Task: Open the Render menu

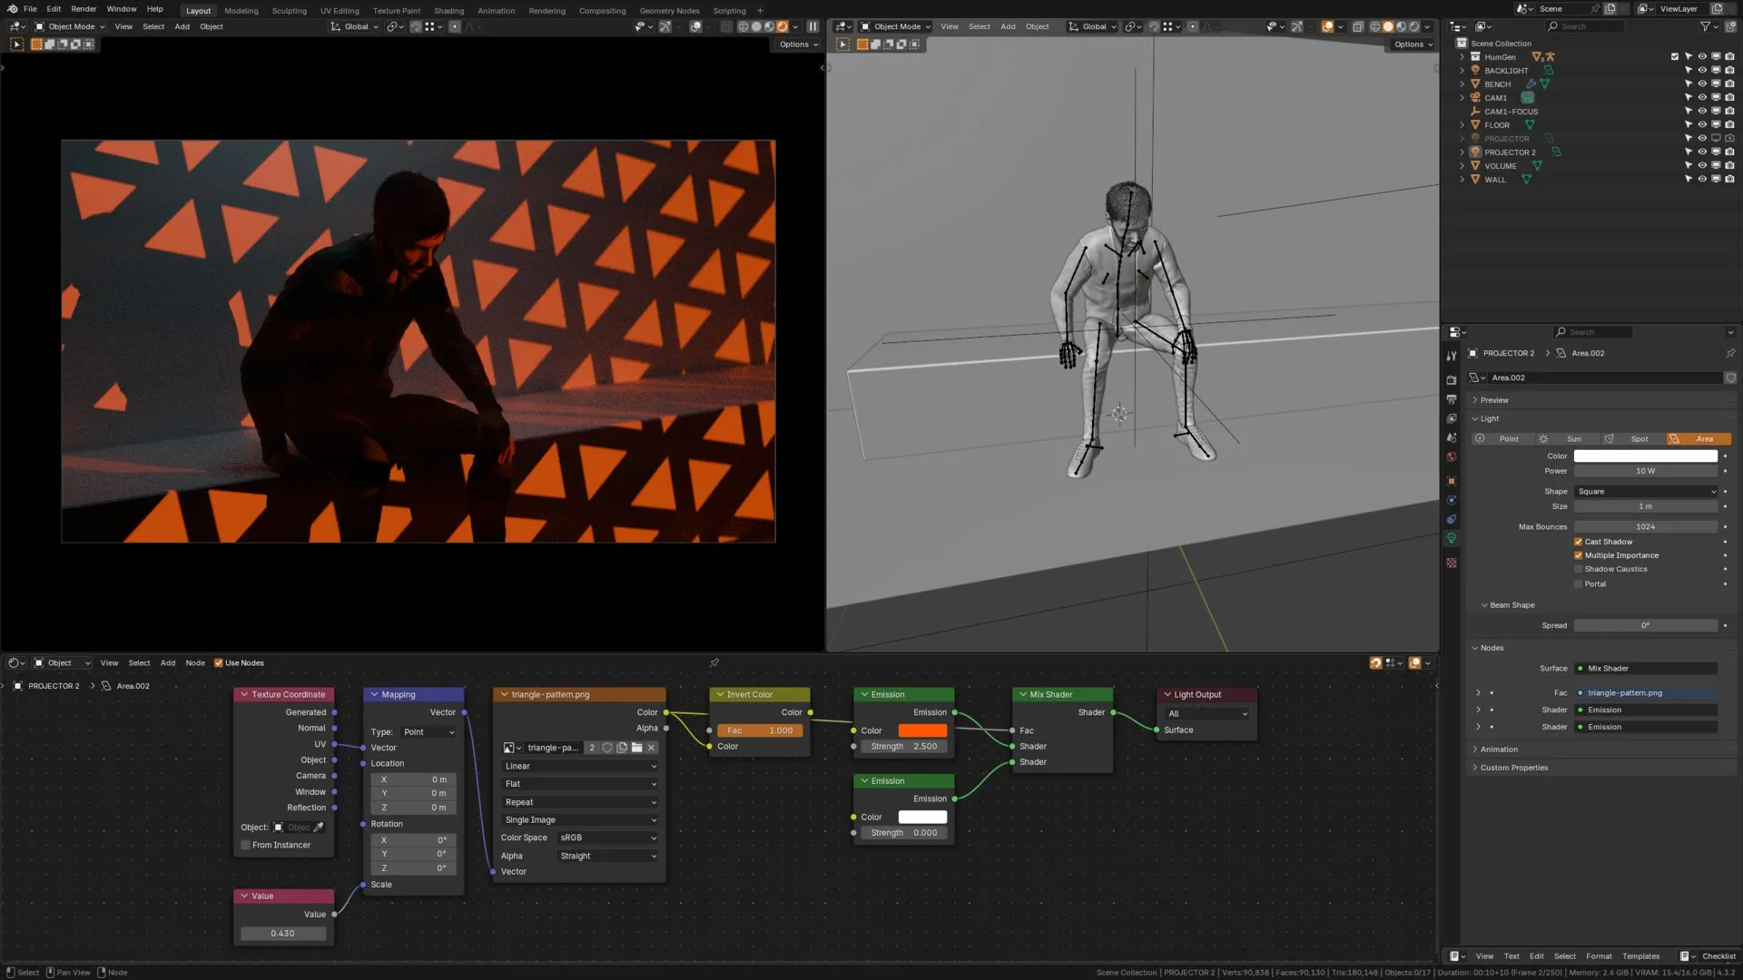Action: [x=84, y=9]
